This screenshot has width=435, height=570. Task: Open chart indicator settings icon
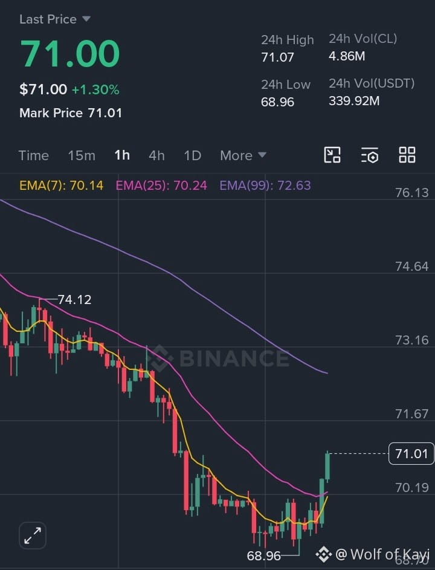coord(370,155)
